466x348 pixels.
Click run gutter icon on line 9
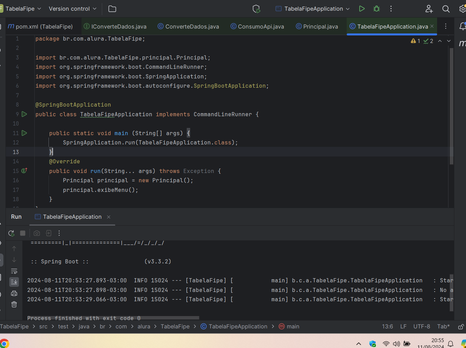24,114
